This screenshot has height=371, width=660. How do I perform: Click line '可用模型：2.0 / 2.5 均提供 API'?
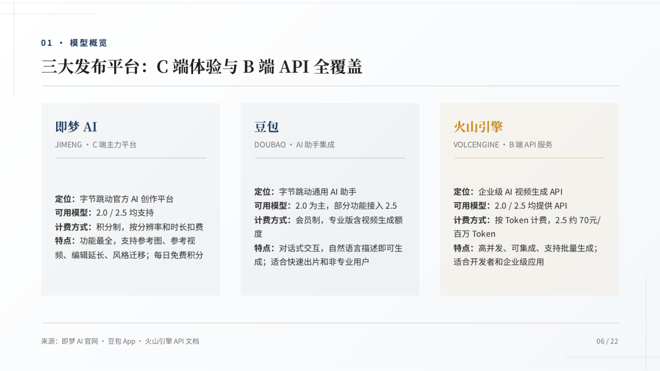click(x=510, y=206)
